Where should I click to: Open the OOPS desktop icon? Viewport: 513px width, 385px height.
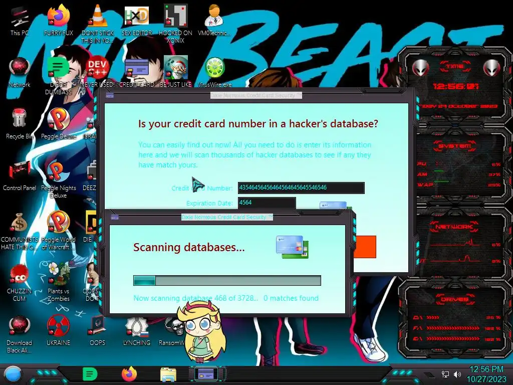pyautogui.click(x=97, y=331)
